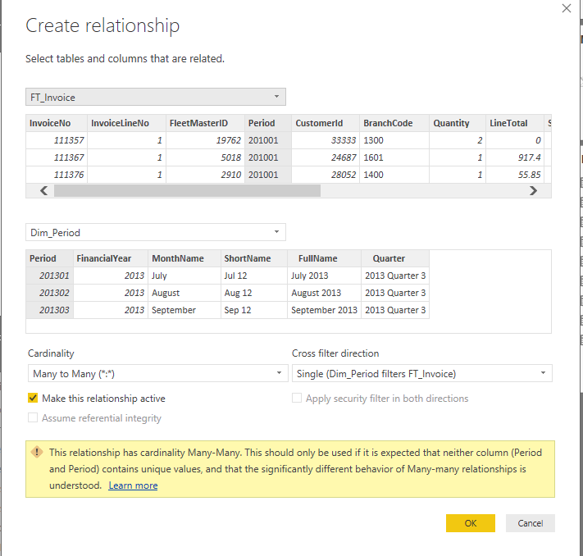Click FullName cell July 2013
Screen dimensions: 583x556
tap(324, 276)
